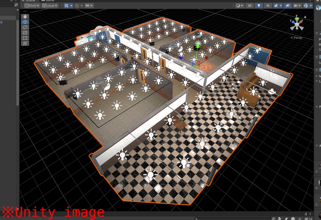Viewport: 321px width, 220px height.
Task: Toggle hidden packages count 14
Action: coord(308,218)
